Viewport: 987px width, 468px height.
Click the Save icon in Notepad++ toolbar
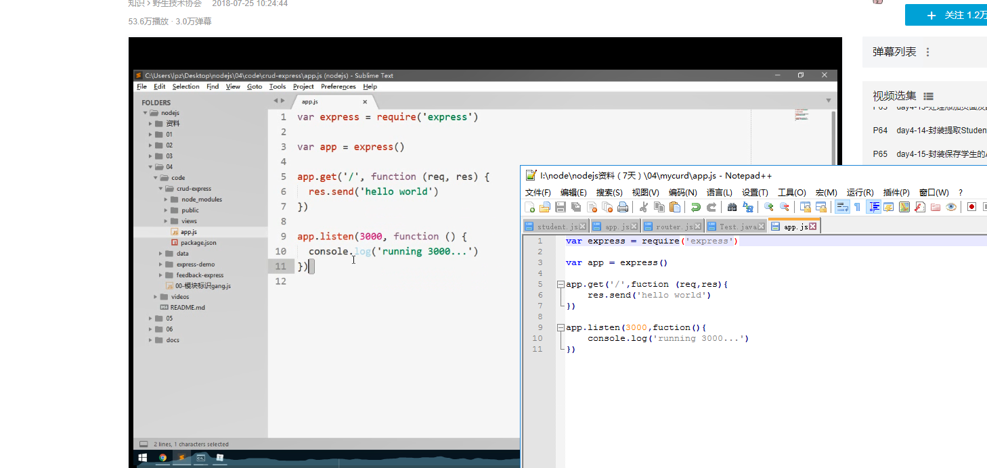[561, 207]
